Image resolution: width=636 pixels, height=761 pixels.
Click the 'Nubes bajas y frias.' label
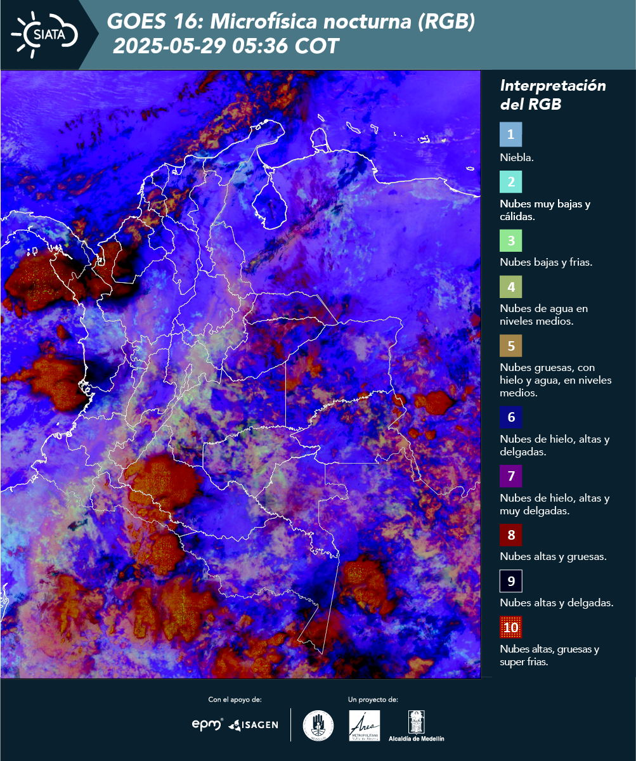(546, 262)
